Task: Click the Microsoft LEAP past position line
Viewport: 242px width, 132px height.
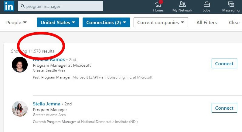Action: click(93, 77)
